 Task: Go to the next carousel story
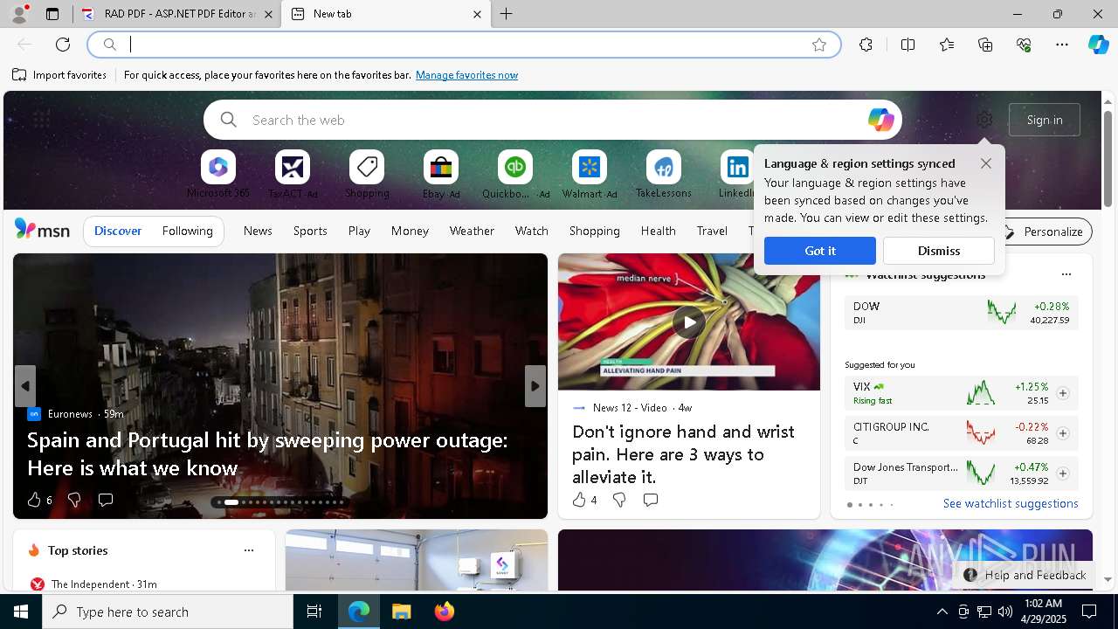click(x=535, y=386)
